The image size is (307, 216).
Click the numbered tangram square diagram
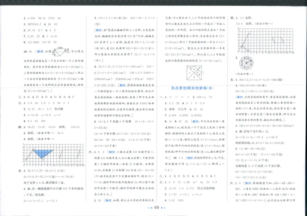[x=194, y=73]
